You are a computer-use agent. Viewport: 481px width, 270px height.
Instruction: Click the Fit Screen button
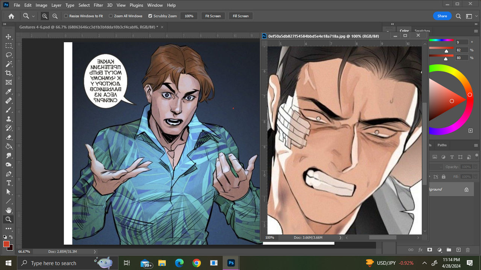(x=213, y=16)
